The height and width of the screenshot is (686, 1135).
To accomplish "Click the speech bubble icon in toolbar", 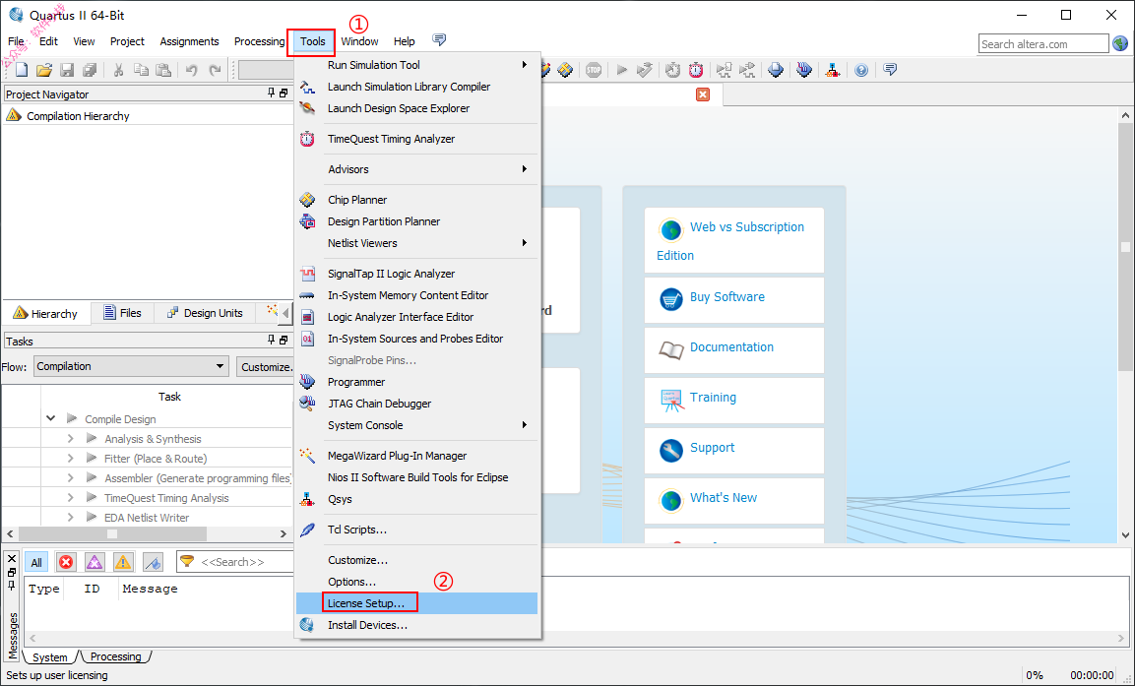I will [x=890, y=70].
